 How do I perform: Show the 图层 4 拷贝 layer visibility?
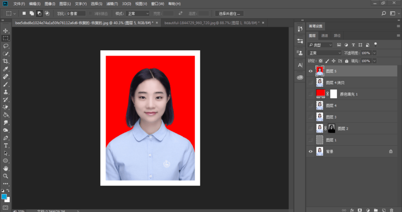310,83
